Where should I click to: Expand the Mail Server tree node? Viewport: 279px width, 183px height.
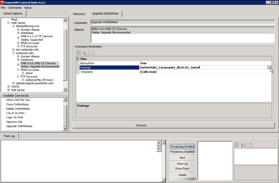[x=8, y=90]
